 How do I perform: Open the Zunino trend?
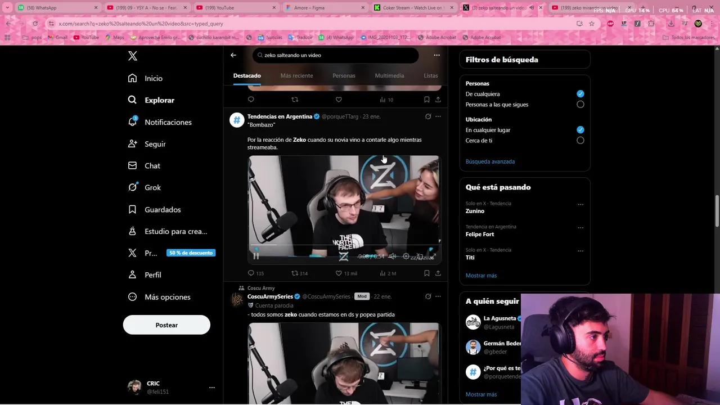click(475, 211)
